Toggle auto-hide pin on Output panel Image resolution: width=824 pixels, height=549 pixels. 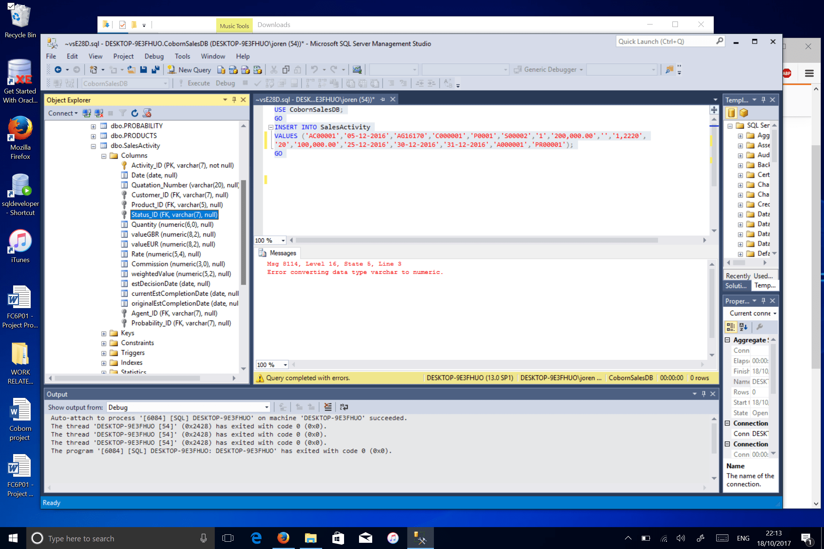[x=703, y=394]
